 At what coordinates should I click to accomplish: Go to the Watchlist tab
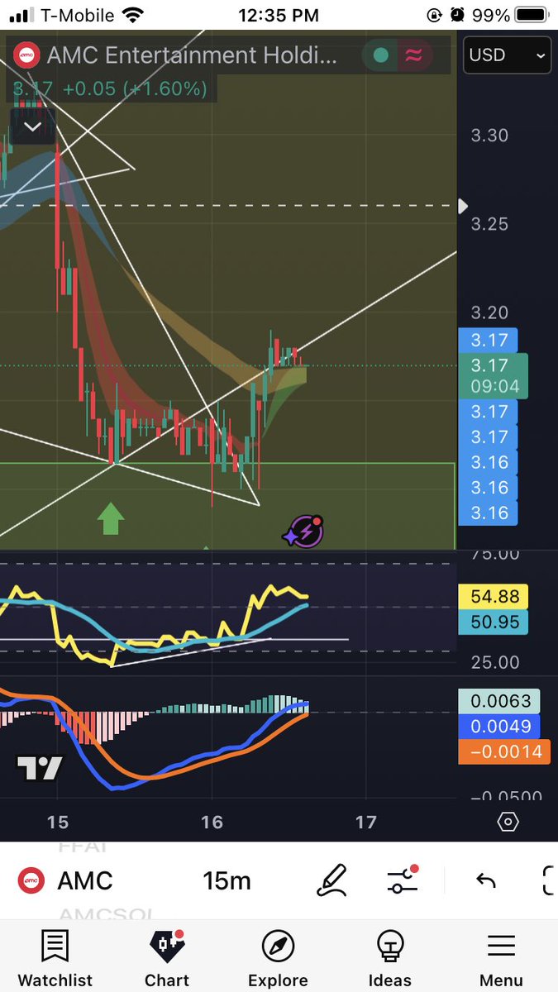(x=55, y=958)
